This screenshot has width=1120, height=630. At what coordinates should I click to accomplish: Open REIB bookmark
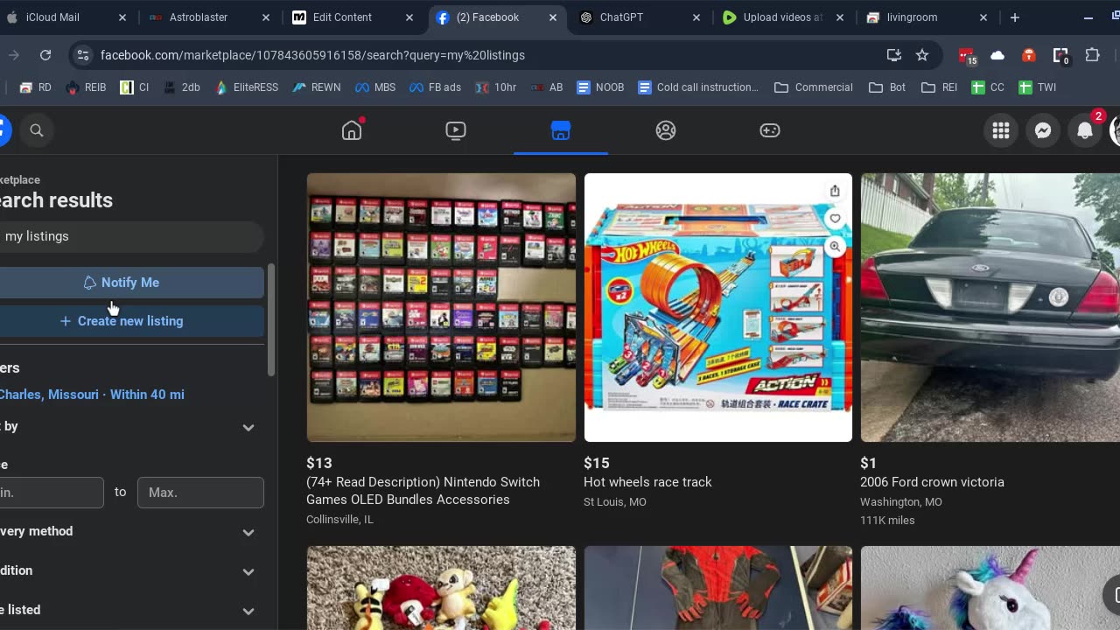click(87, 87)
